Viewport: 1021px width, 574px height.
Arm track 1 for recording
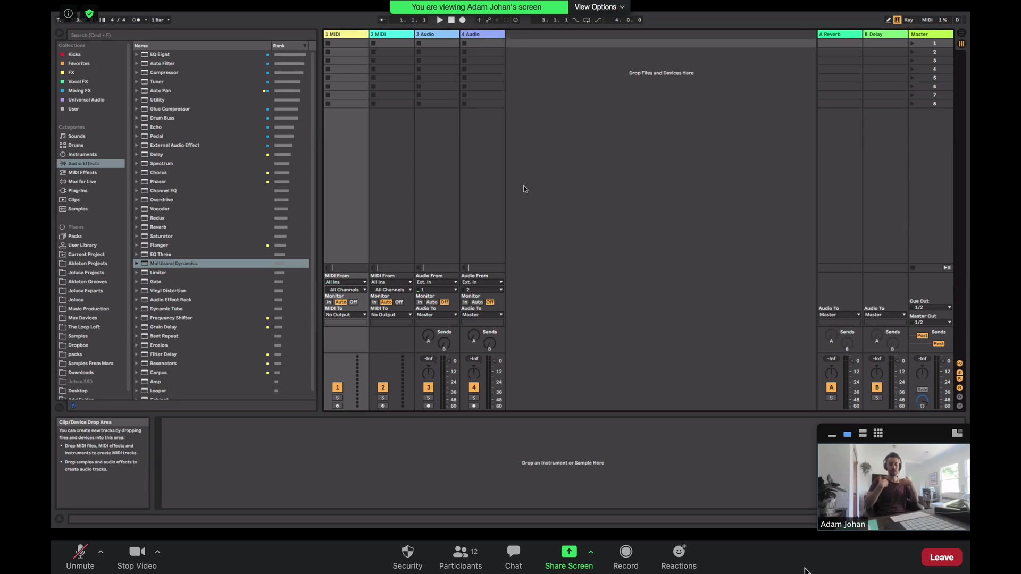(x=337, y=406)
